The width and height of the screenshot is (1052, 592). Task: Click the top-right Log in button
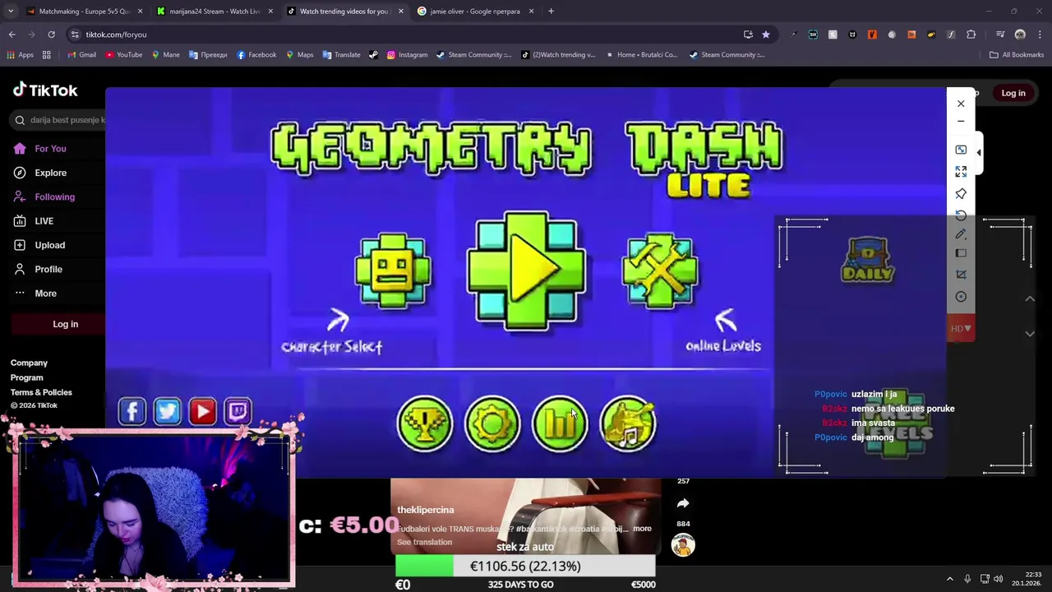coord(1013,93)
